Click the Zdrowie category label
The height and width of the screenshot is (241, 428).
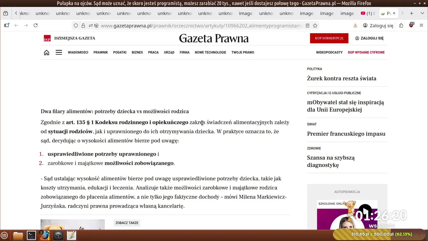click(x=314, y=148)
